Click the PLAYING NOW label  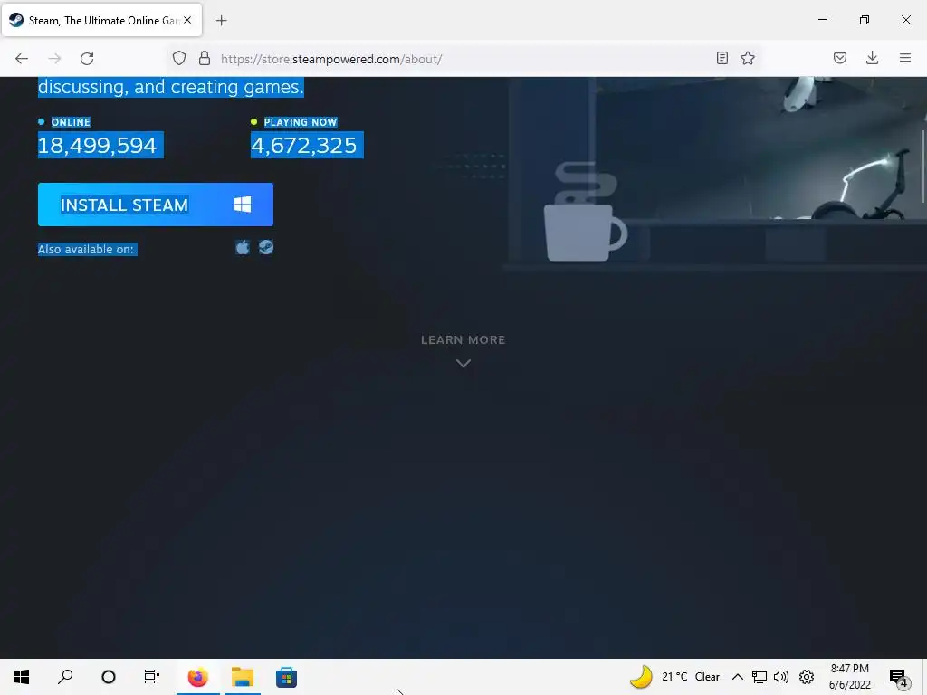click(301, 122)
